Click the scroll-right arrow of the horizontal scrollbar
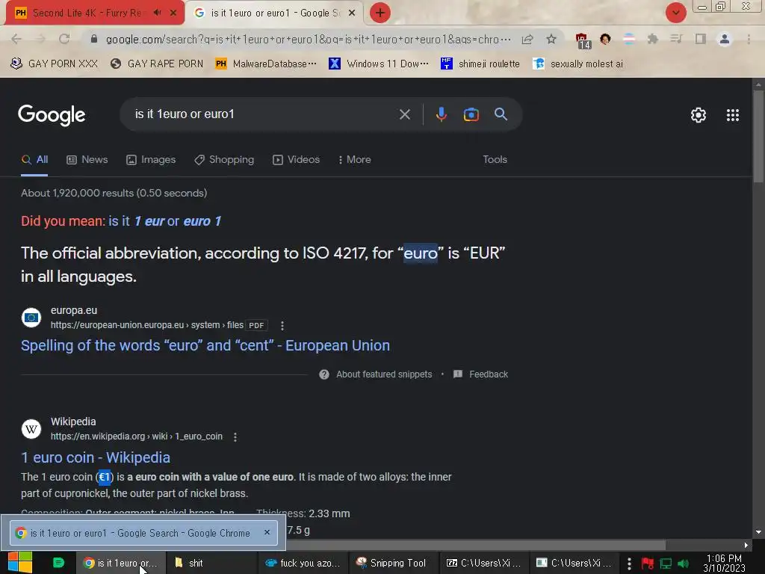 click(746, 545)
